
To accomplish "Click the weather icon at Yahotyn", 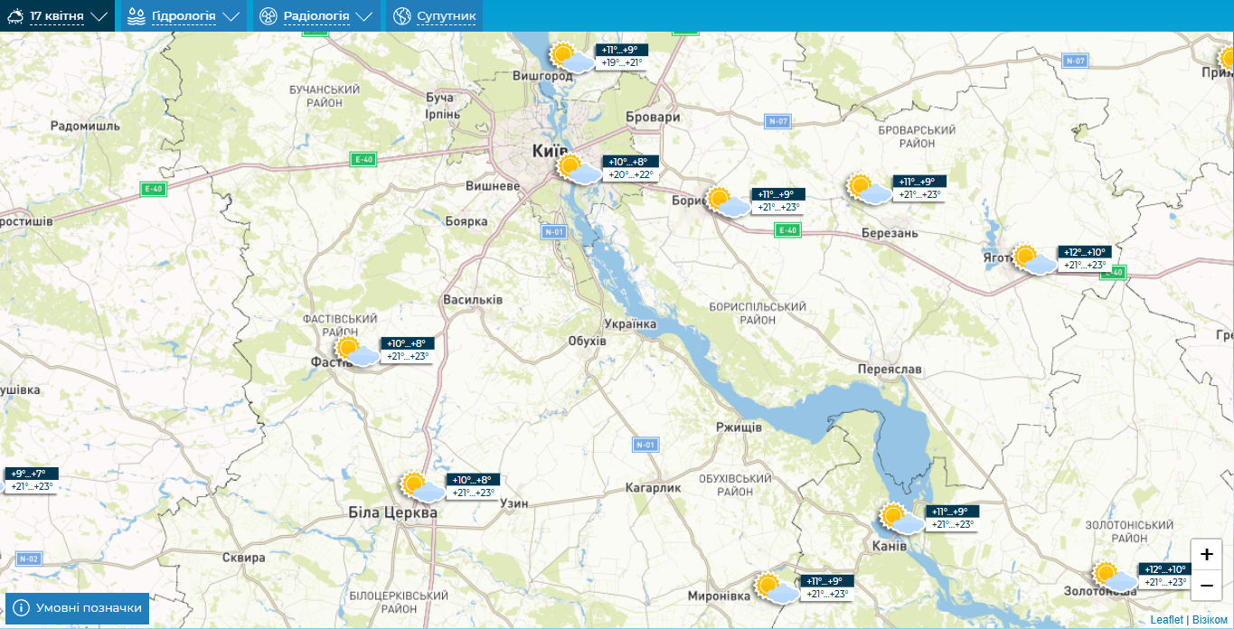I will (1034, 259).
